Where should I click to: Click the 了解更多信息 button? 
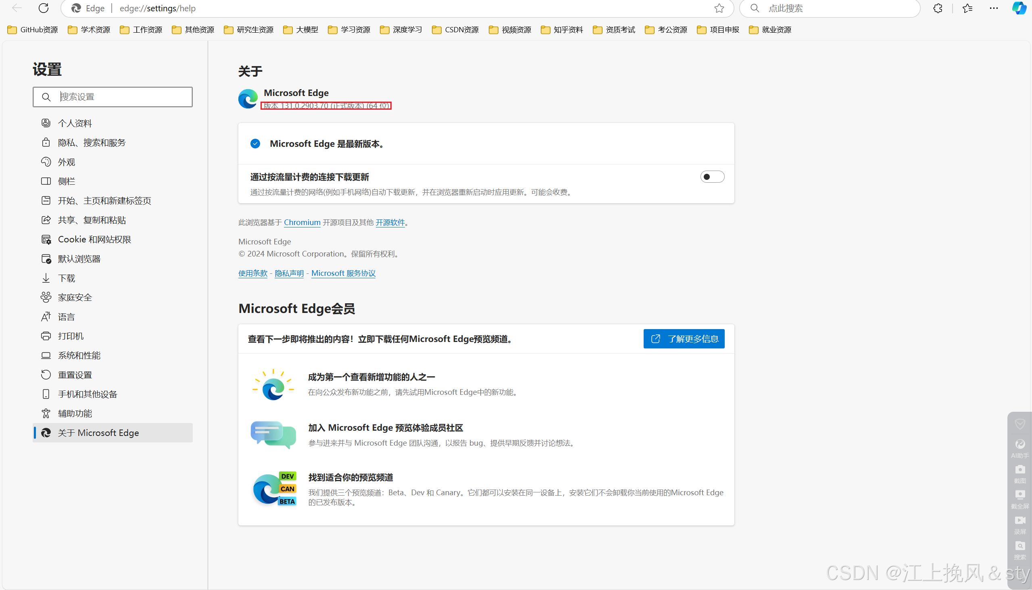click(x=684, y=339)
